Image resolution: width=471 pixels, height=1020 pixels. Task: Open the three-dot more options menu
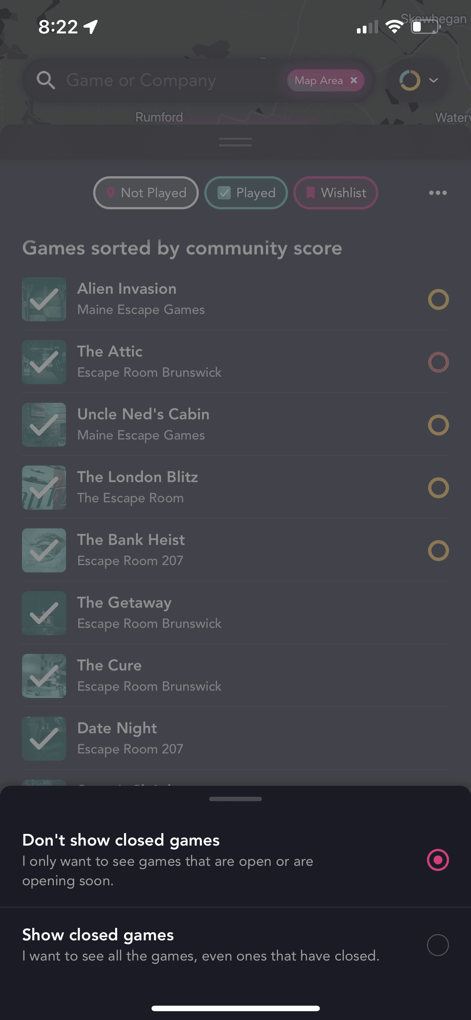pyautogui.click(x=438, y=193)
